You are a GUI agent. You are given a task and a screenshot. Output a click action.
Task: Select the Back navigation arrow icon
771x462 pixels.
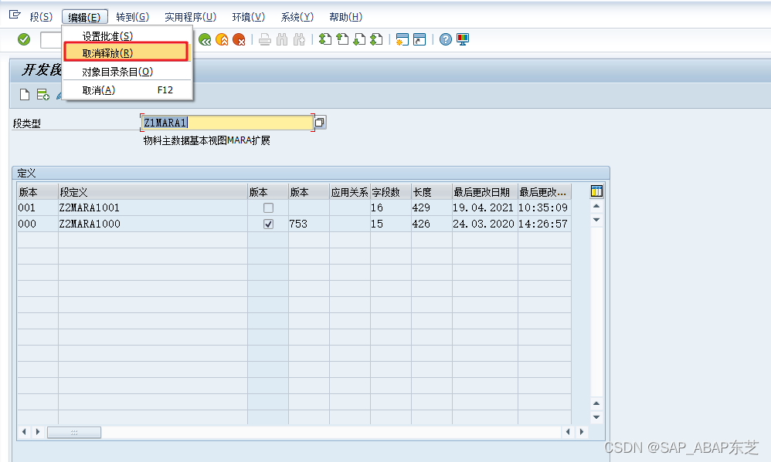tap(205, 39)
